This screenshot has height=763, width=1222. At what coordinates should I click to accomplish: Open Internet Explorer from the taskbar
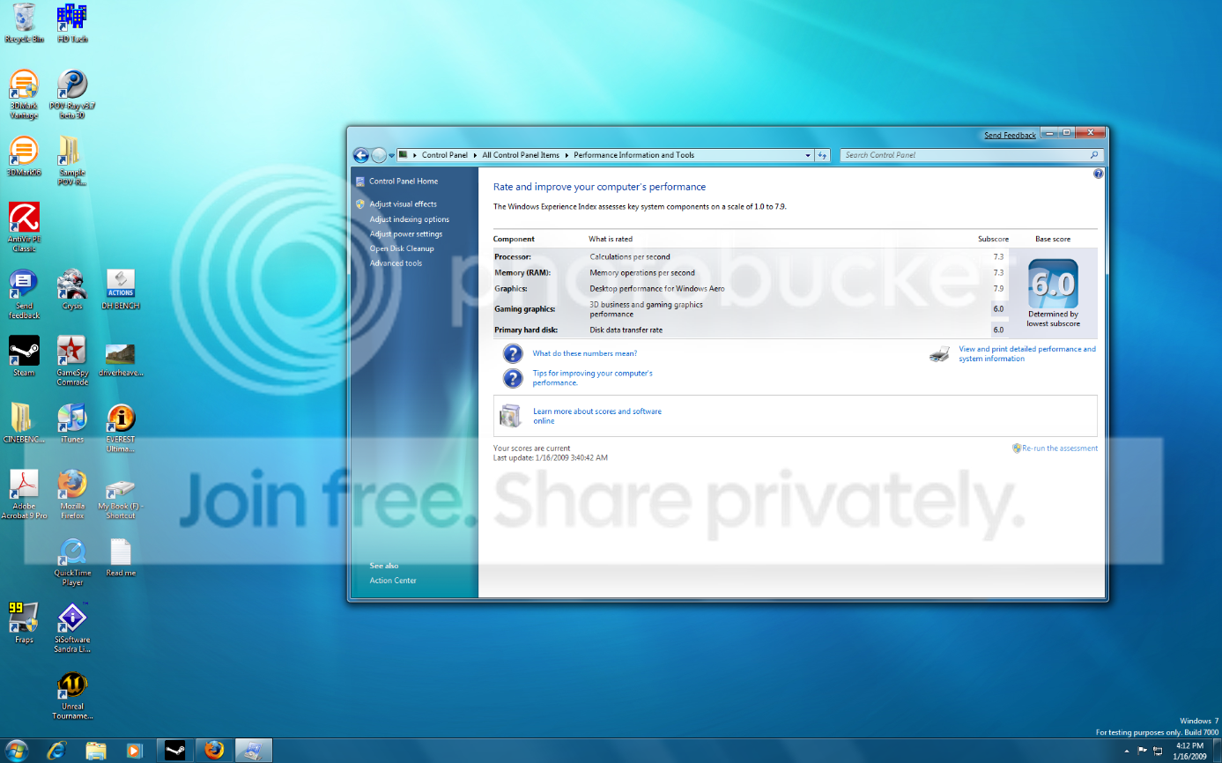point(57,750)
